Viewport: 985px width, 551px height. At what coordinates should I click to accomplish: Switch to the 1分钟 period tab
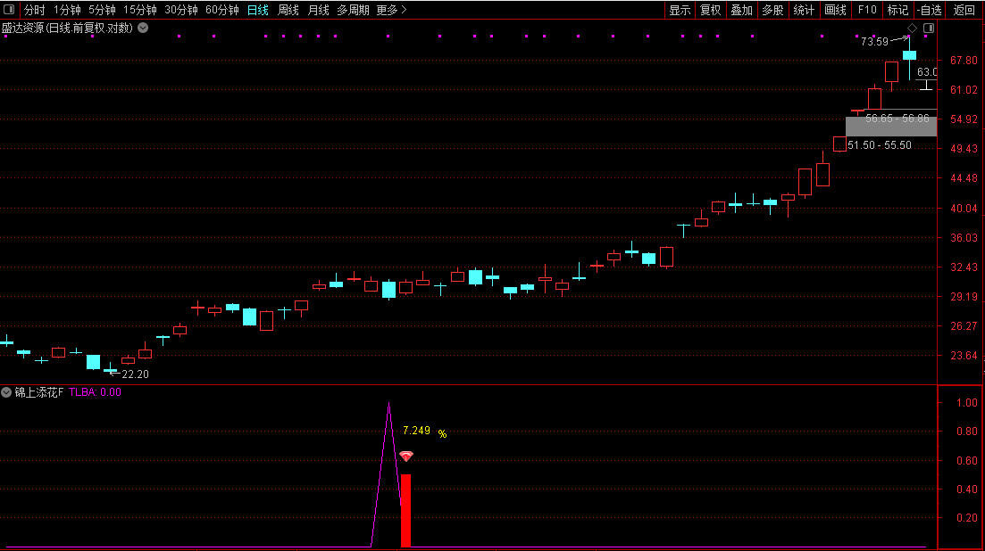[x=67, y=10]
